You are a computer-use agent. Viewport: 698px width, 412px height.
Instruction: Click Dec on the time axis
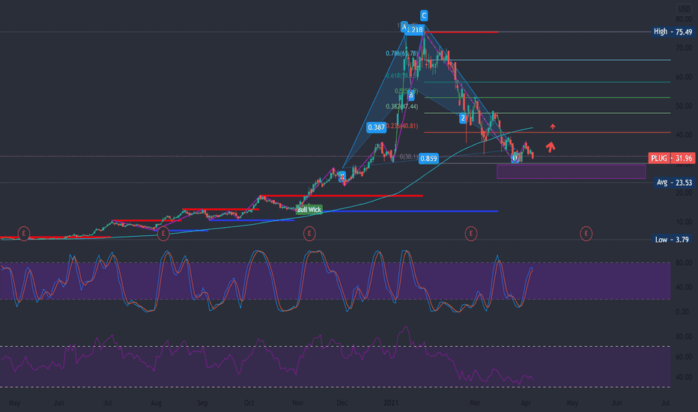pos(342,403)
